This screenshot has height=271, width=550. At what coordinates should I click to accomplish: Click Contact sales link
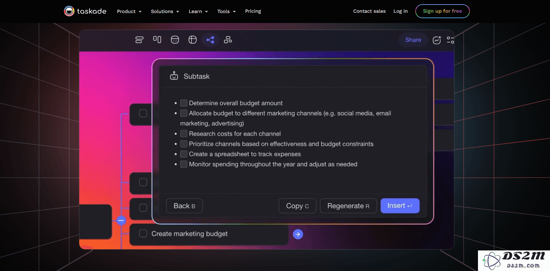369,11
